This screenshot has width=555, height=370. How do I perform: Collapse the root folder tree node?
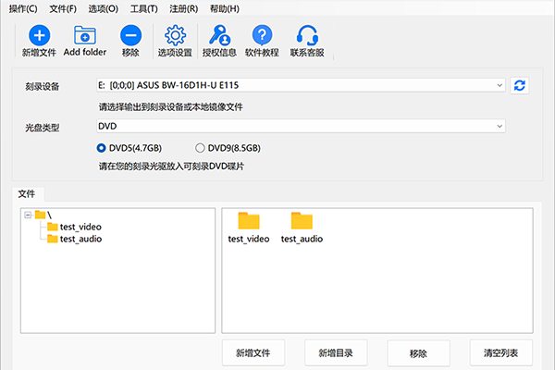pos(28,215)
